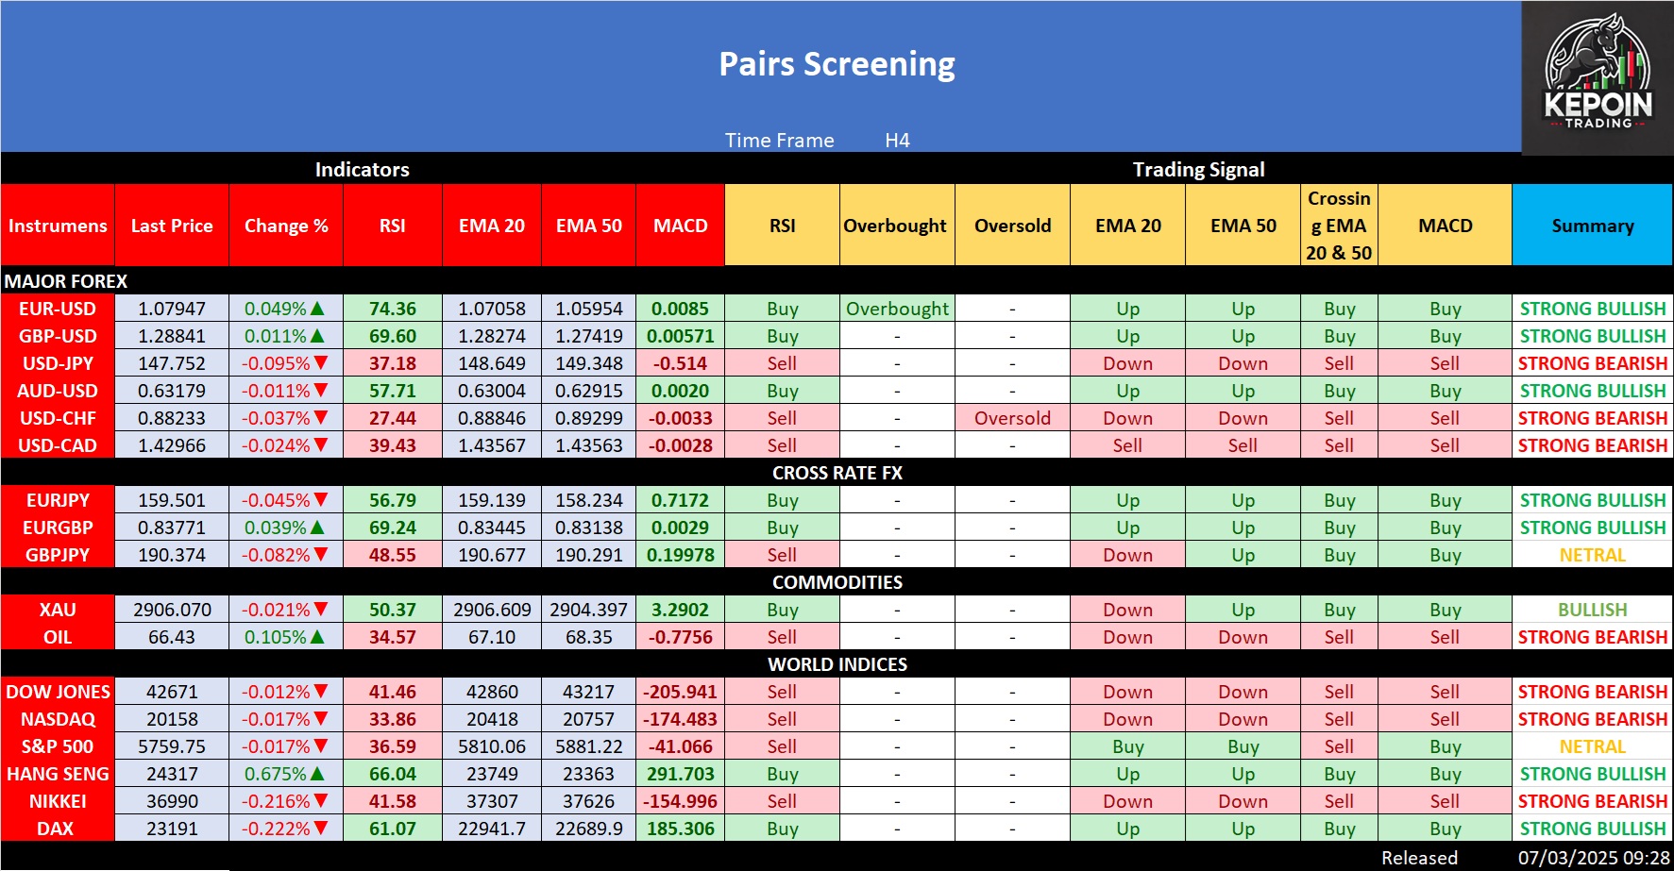Select the Summary column header
Screen dimensions: 1674x871
point(1592,226)
